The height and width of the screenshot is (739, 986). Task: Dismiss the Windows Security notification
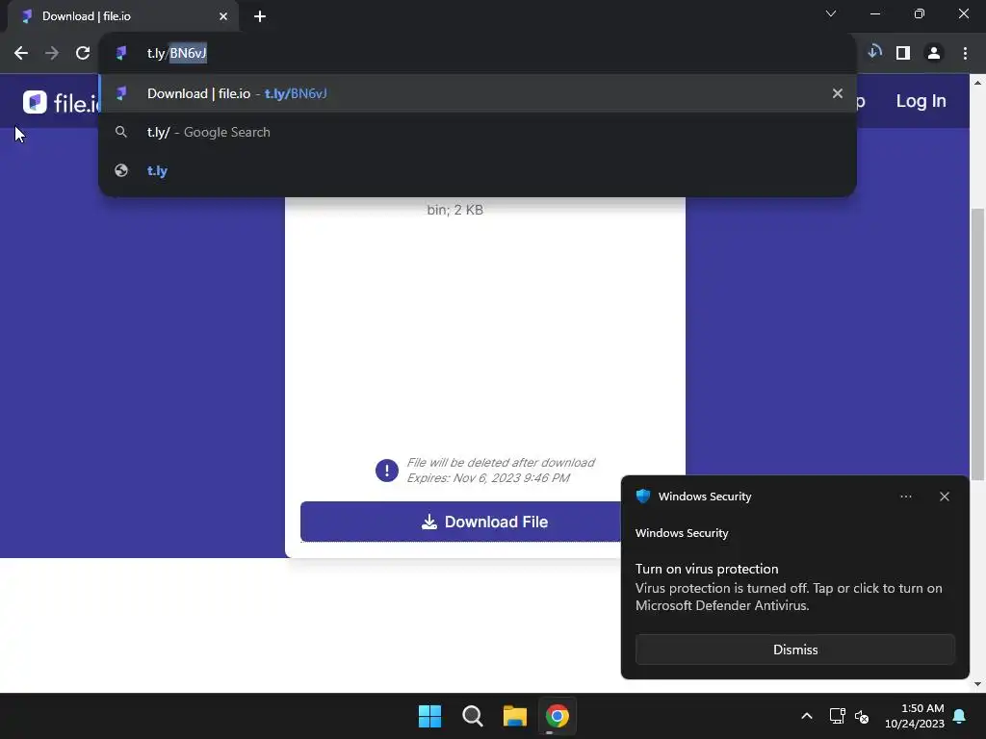tap(794, 650)
